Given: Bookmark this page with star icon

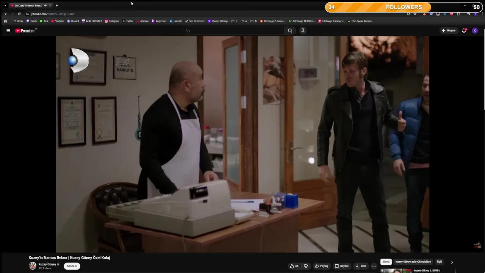Looking at the screenshot, I should point(415,14).
